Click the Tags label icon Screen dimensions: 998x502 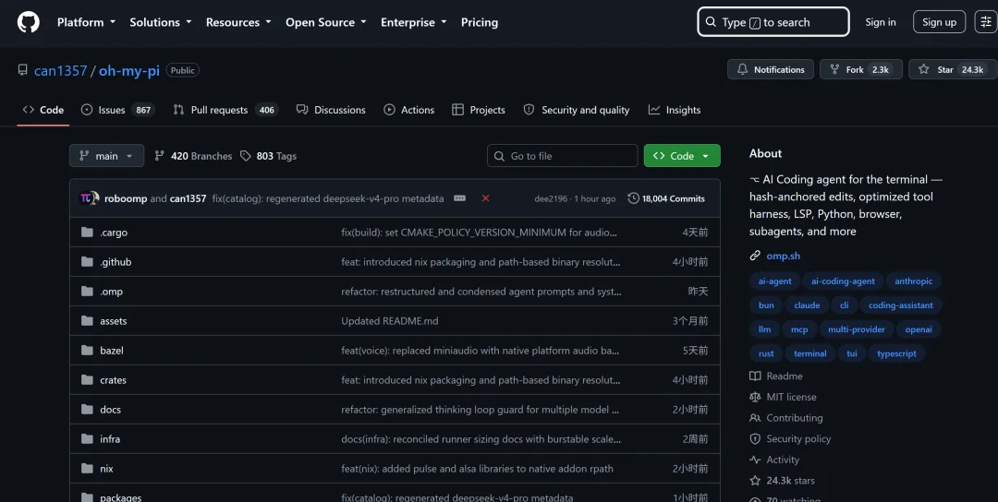coord(246,156)
